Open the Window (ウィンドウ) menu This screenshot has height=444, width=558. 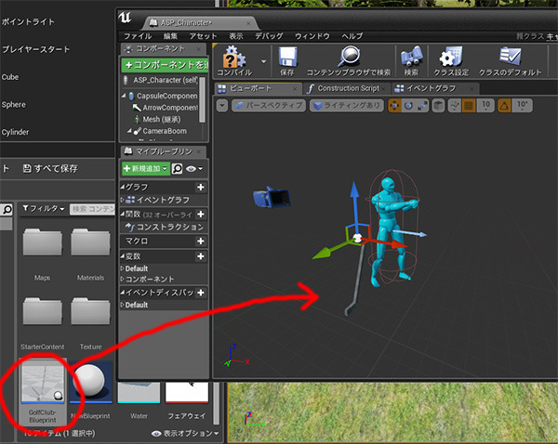[312, 36]
